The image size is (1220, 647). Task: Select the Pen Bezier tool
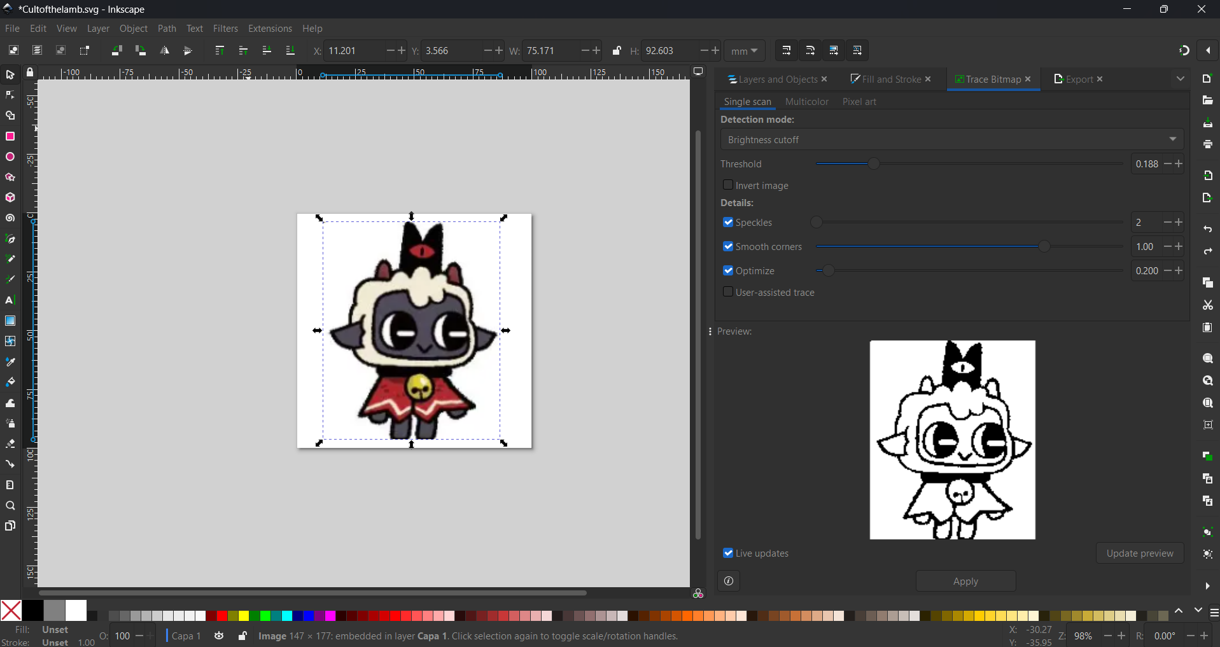pyautogui.click(x=10, y=239)
